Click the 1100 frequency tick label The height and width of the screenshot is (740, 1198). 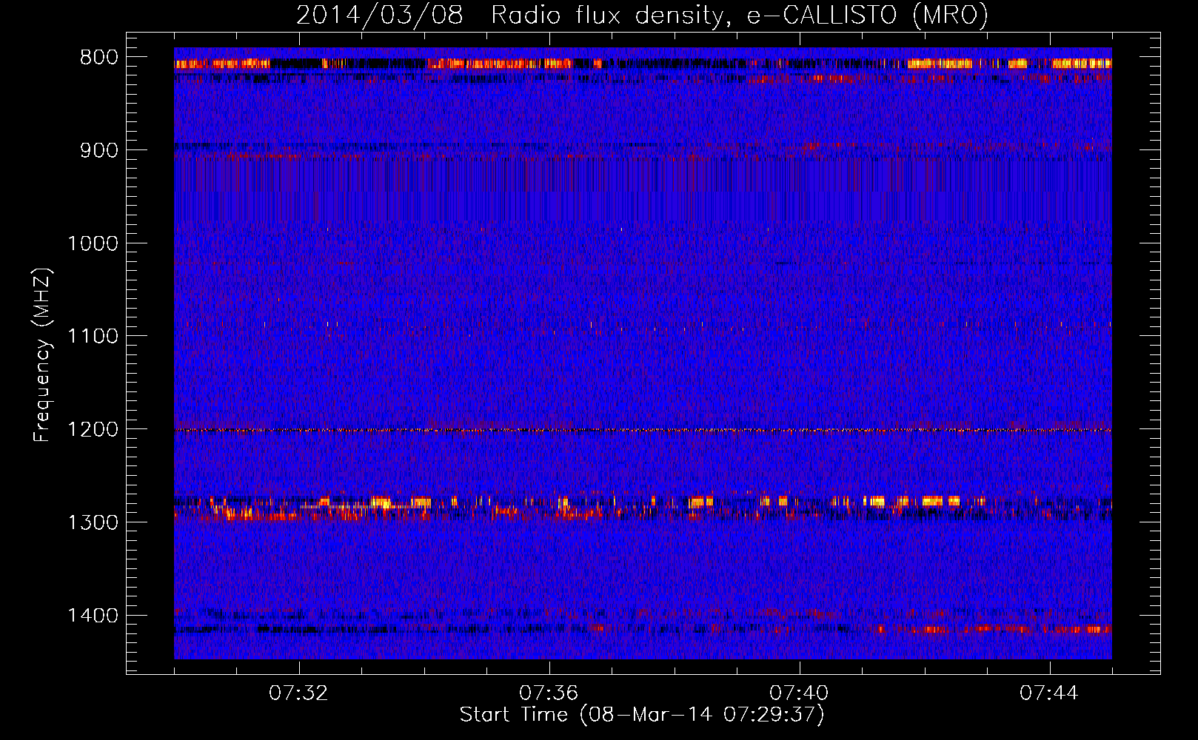(93, 337)
